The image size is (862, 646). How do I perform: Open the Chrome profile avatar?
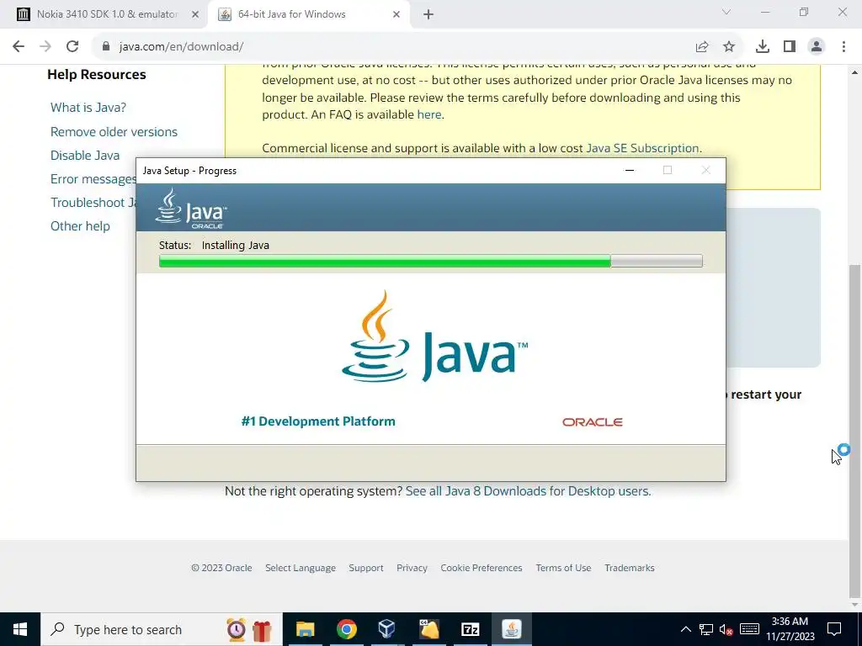817,47
